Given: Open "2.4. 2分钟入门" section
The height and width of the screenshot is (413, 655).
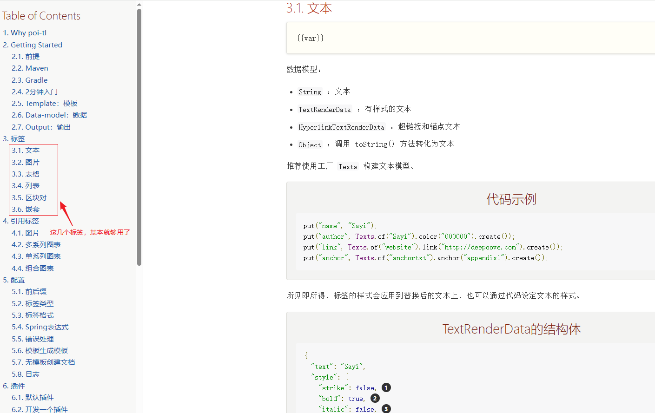Looking at the screenshot, I should [x=34, y=92].
